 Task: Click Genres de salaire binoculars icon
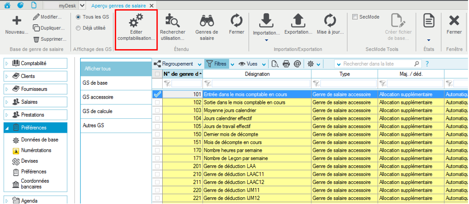(x=207, y=27)
